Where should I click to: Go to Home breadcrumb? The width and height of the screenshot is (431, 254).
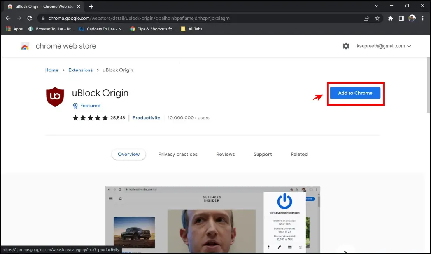[52, 70]
